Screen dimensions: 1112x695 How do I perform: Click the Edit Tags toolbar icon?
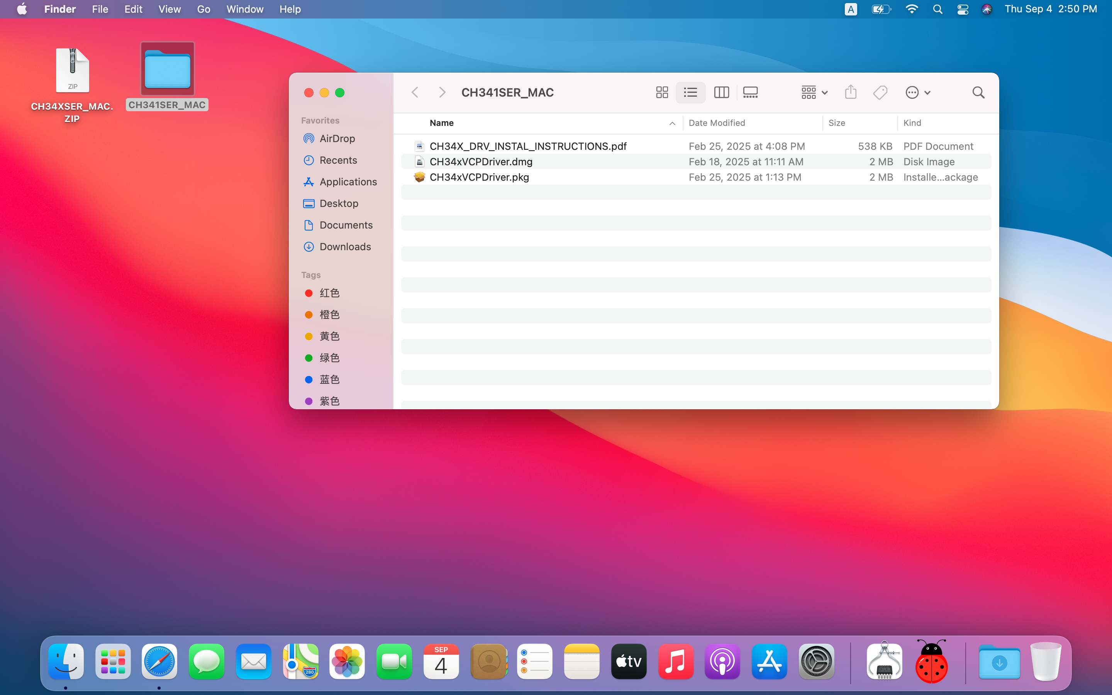(x=880, y=92)
